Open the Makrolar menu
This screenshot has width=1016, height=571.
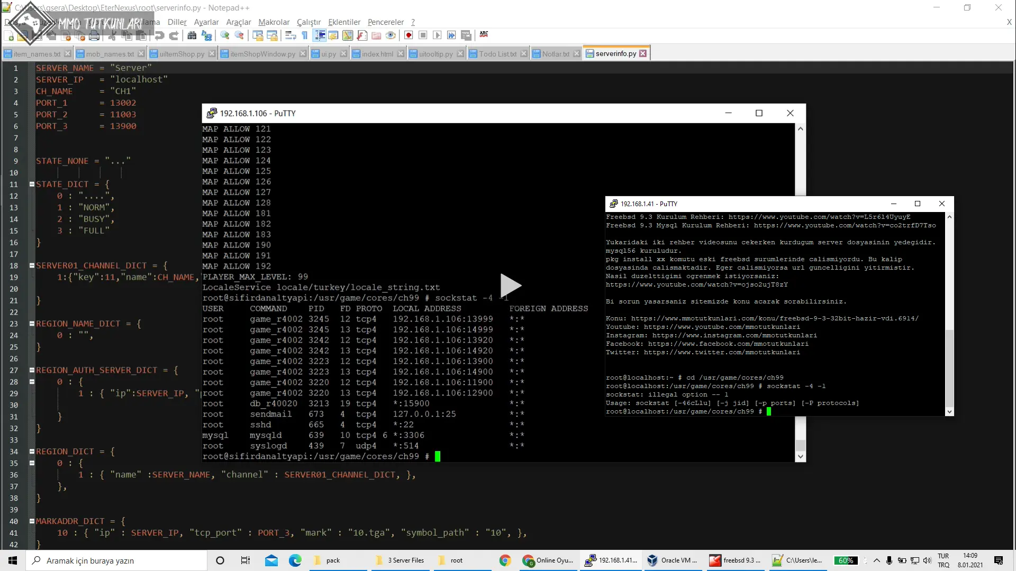point(274,22)
